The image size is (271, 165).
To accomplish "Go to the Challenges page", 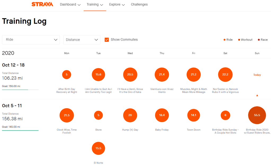I will pyautogui.click(x=139, y=4).
